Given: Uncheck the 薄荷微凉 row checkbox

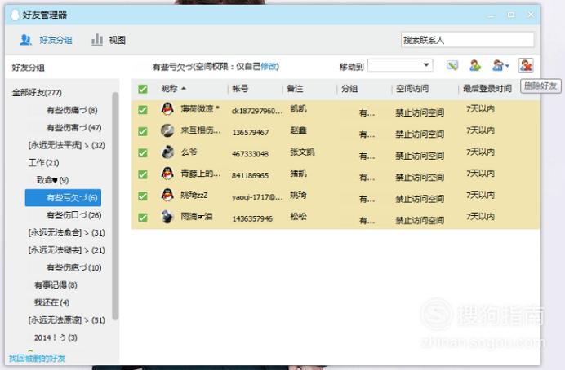Looking at the screenshot, I should (x=143, y=110).
